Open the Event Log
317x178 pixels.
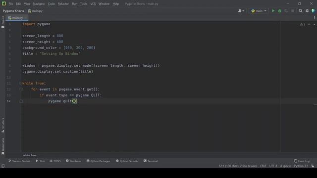click(x=302, y=161)
